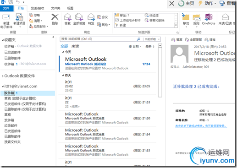Image resolution: width=237 pixels, height=168 pixels.
Task: Collapse the Favorites (收藏夹) group
Action: pyautogui.click(x=3, y=40)
